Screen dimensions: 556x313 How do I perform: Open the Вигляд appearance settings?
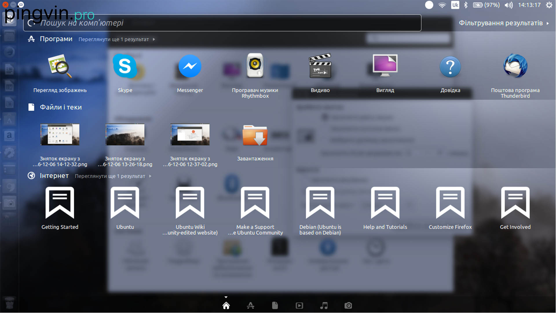point(385,66)
